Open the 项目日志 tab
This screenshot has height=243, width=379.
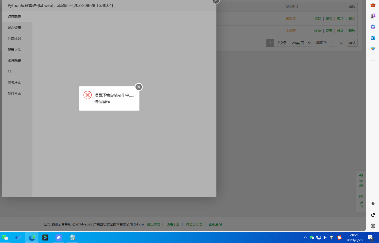pyautogui.click(x=17, y=94)
